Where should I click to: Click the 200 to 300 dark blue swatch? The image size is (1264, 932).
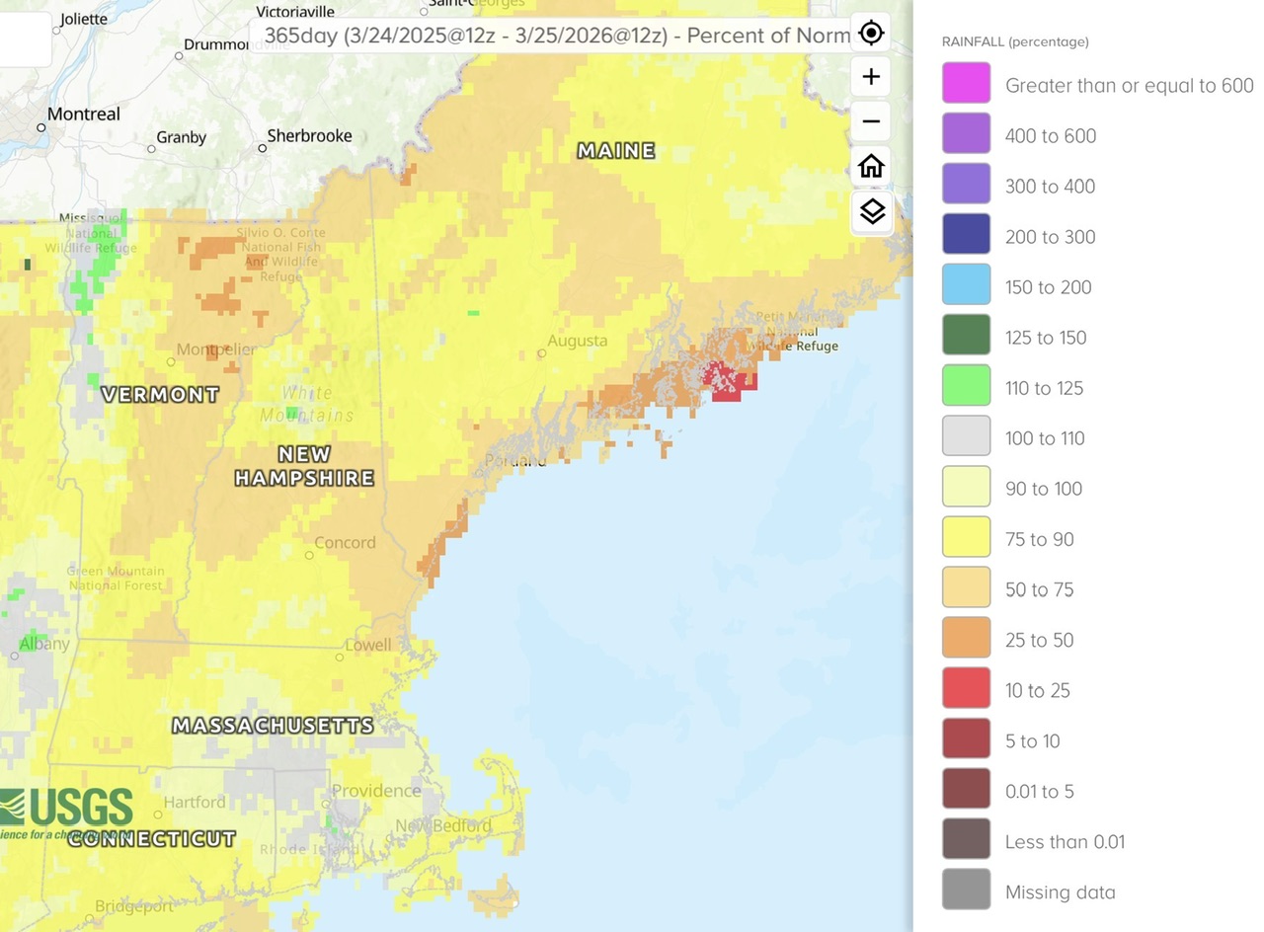click(966, 237)
